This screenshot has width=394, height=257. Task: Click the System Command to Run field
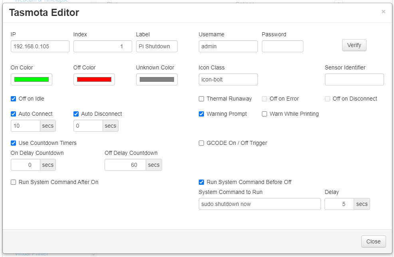[259, 204]
